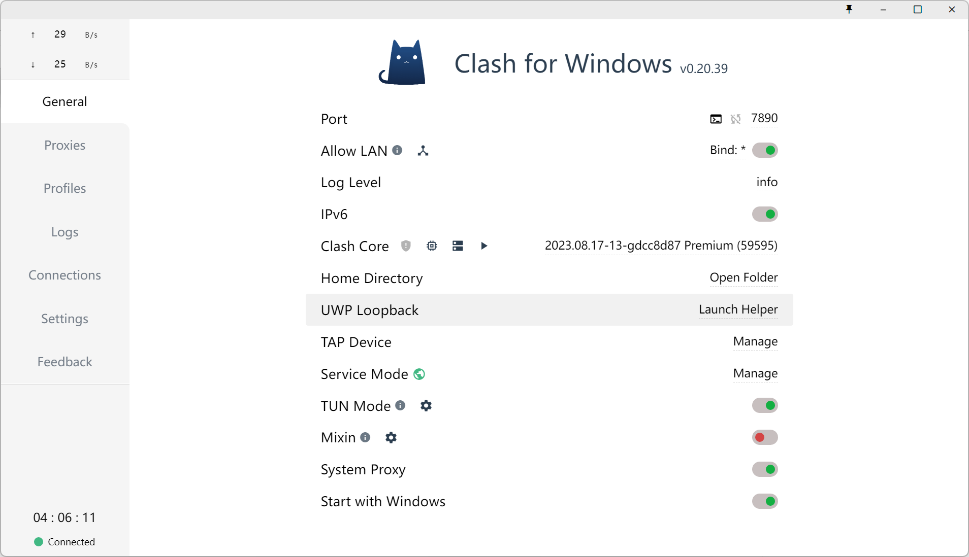Click the port number 7890 field
969x557 pixels.
[x=764, y=118]
